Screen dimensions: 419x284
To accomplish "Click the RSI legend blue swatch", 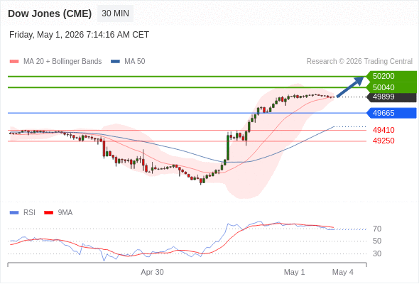I will point(14,213).
